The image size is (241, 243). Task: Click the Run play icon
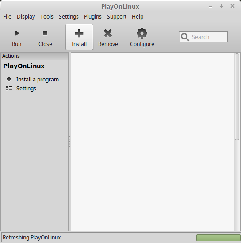[17, 33]
